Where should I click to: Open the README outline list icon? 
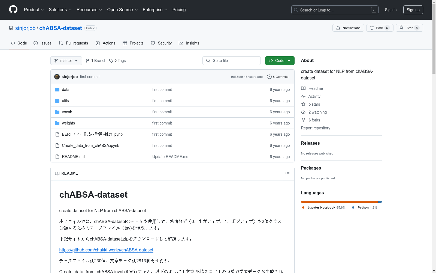pyautogui.click(x=287, y=174)
